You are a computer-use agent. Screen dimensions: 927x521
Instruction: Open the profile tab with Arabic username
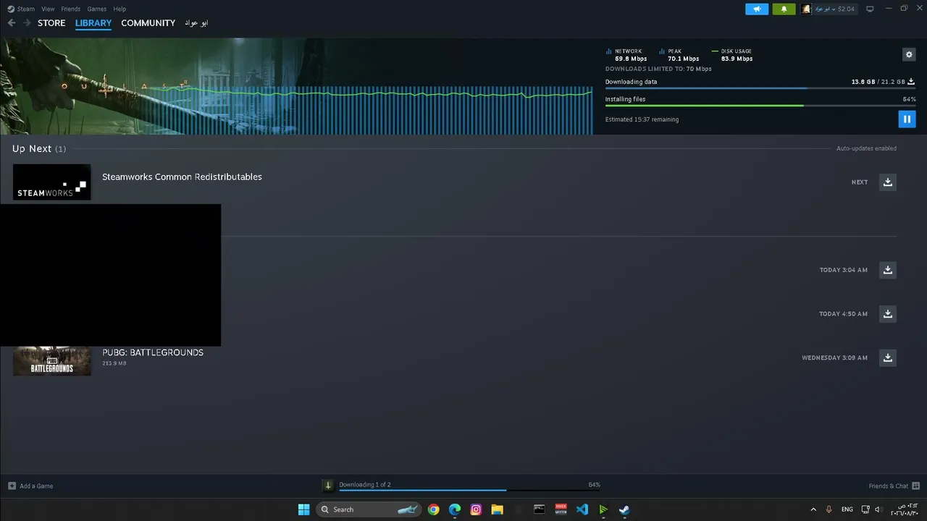coord(196,23)
